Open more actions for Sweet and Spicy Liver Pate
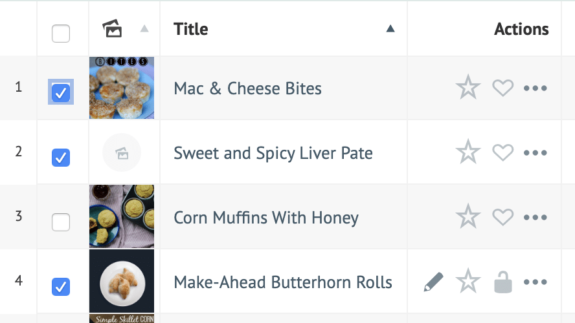Image resolution: width=575 pixels, height=323 pixels. pos(536,152)
